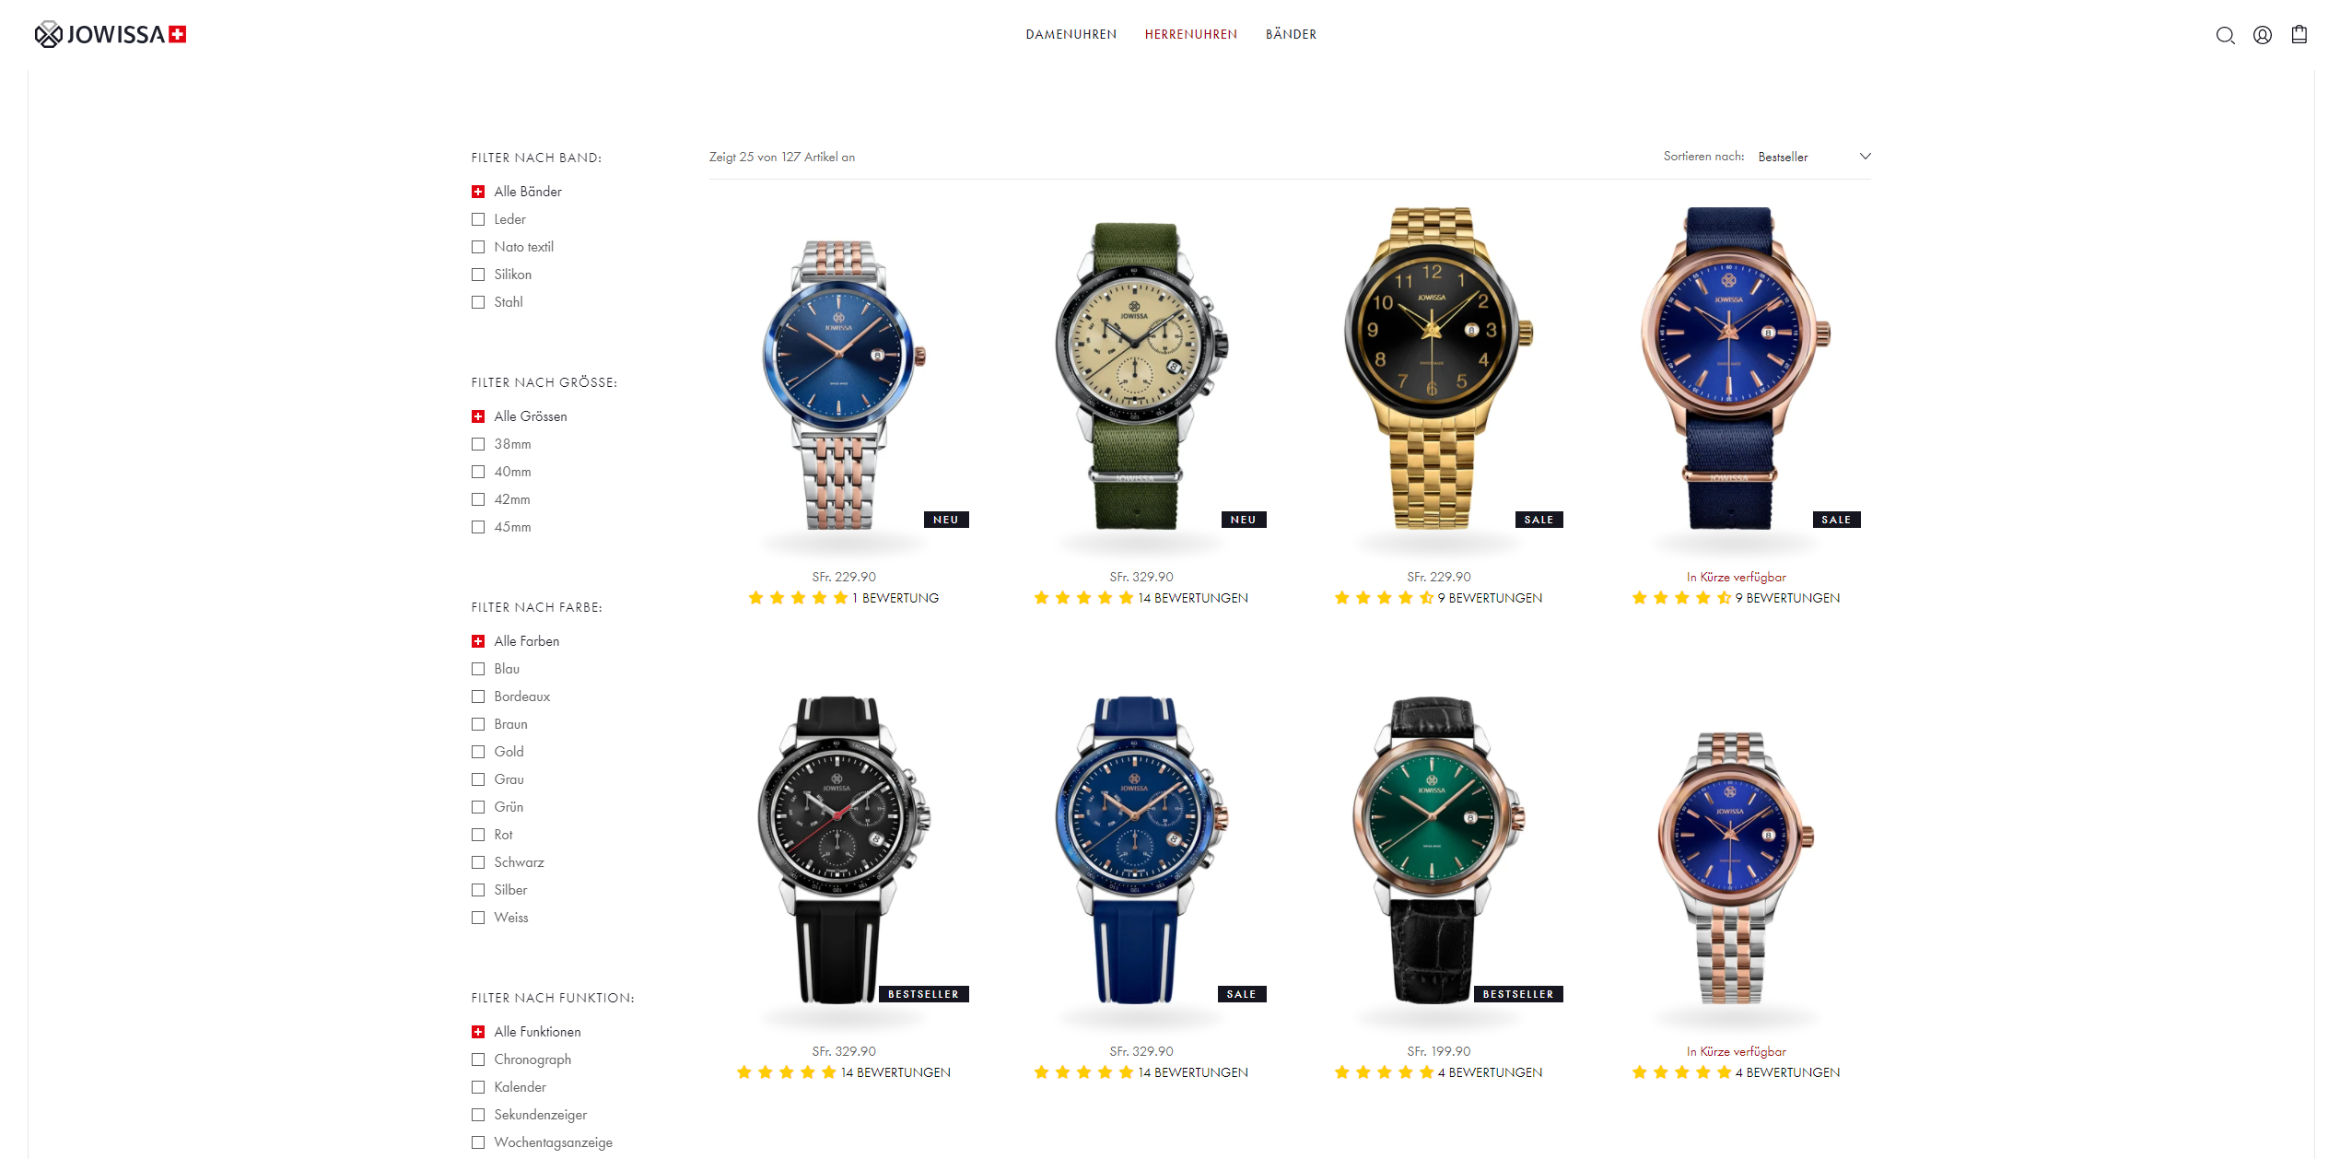Open the user account icon
This screenshot has width=2340, height=1159.
[2263, 35]
